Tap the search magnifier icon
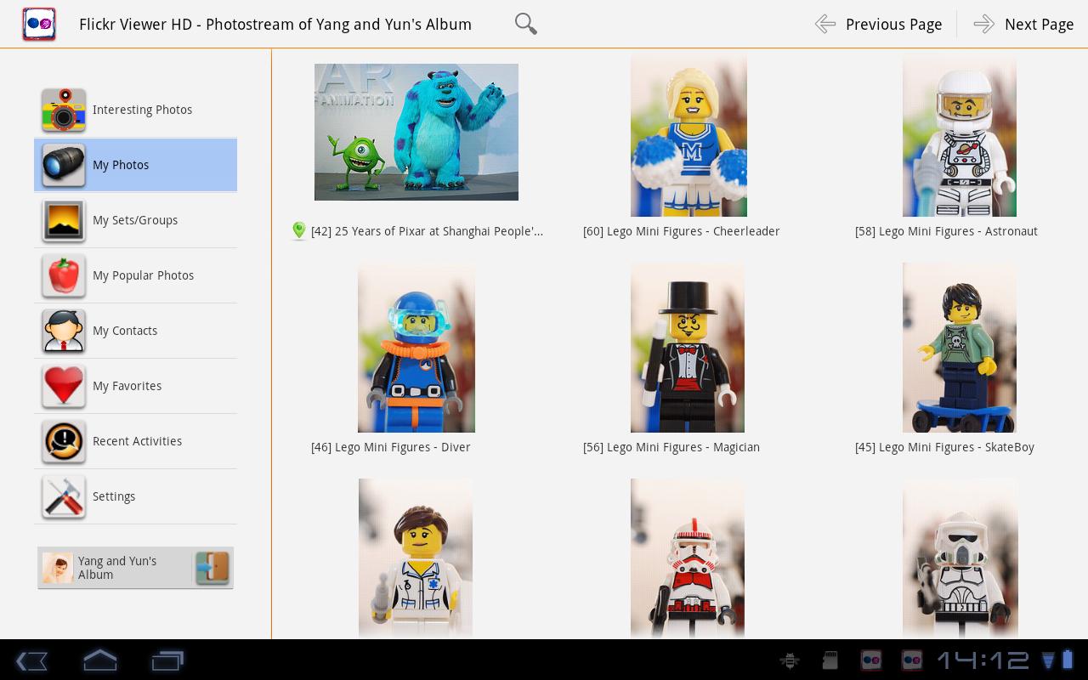Viewport: 1088px width, 680px height. 526,24
